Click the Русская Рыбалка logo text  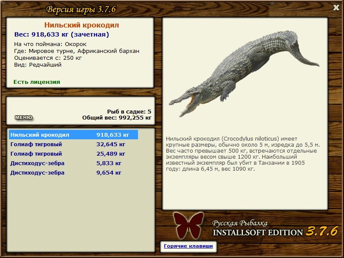[x=240, y=223]
